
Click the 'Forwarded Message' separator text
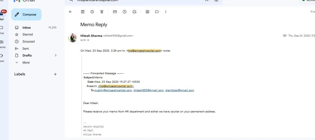coord(103,73)
